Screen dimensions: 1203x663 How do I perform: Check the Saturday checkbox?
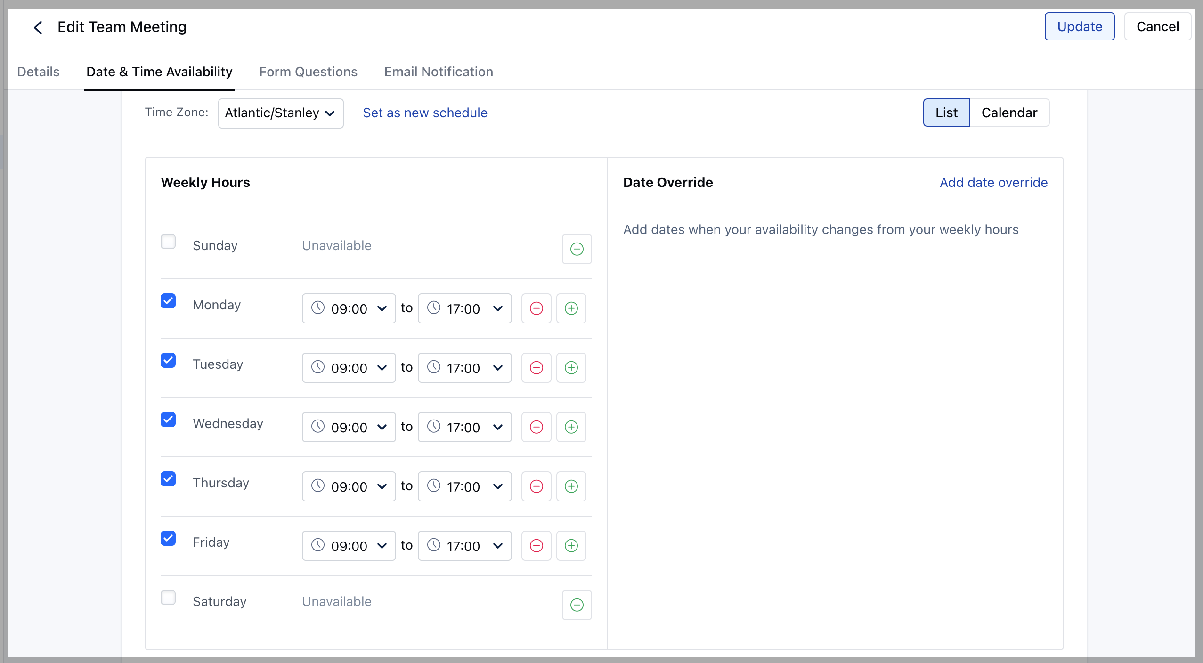pyautogui.click(x=168, y=598)
